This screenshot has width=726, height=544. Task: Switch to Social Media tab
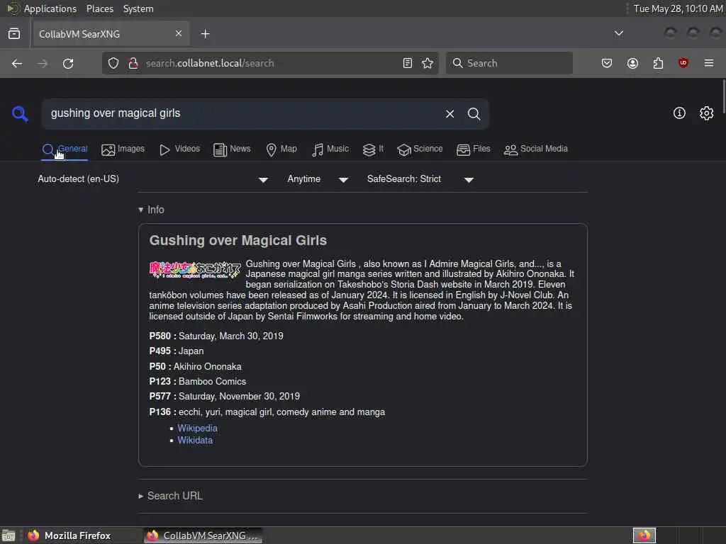[x=535, y=149]
